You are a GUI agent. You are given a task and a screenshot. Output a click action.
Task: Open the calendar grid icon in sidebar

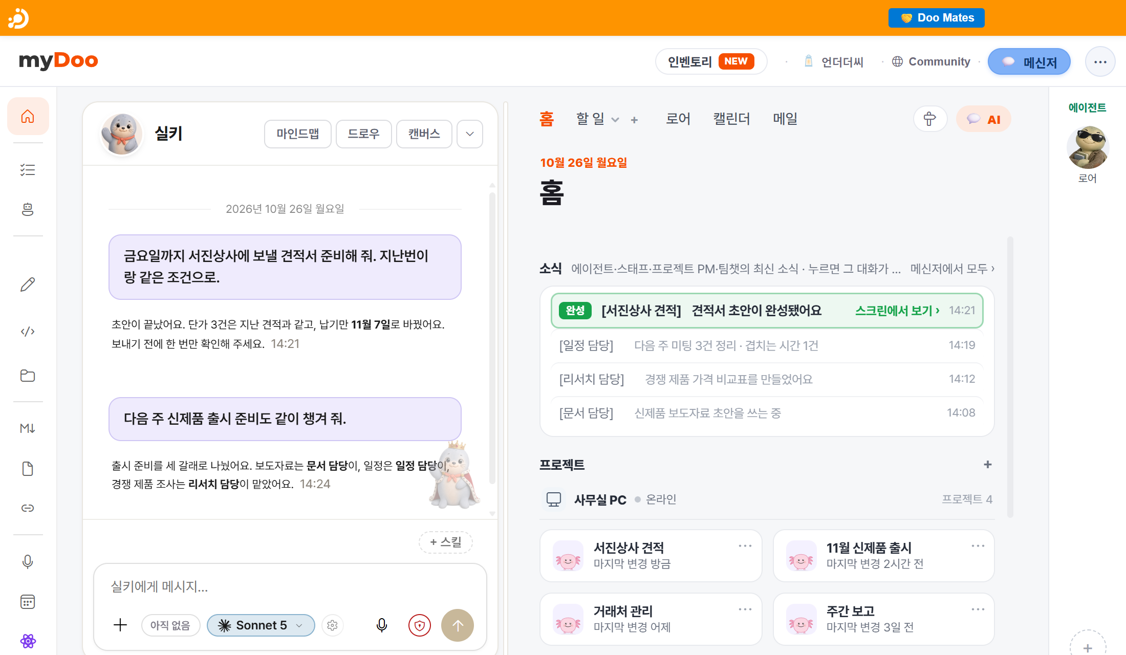pyautogui.click(x=28, y=602)
